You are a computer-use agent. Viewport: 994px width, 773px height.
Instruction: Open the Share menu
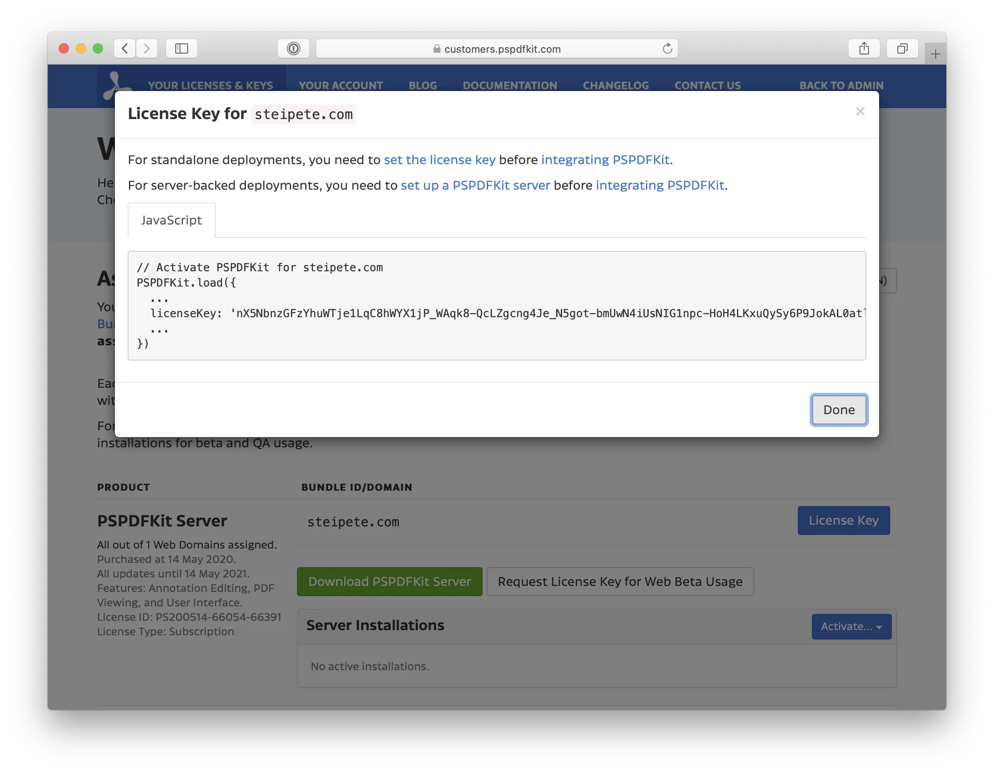(863, 48)
